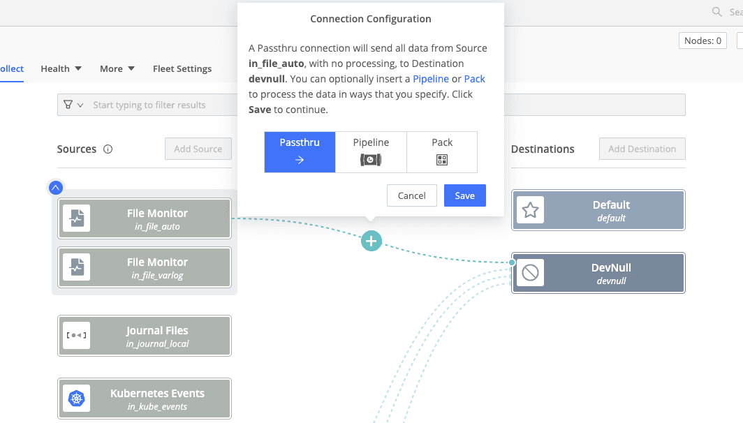This screenshot has height=423, width=743.
Task: Click the DevNull destination prohibited icon
Action: point(530,273)
